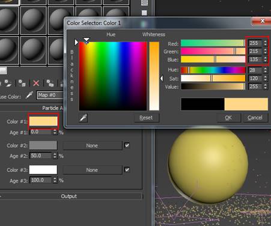Decrease Green value with down spinner arrow

(x=266, y=53)
